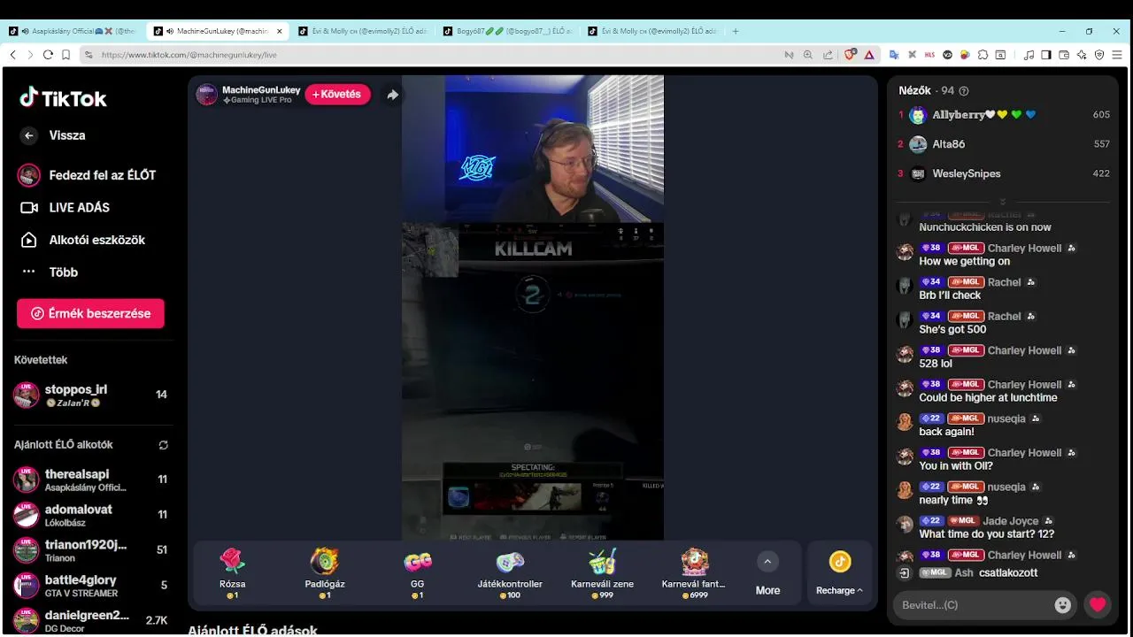Open the extensions puzzle icon
The height and width of the screenshot is (637, 1133).
coord(983,55)
